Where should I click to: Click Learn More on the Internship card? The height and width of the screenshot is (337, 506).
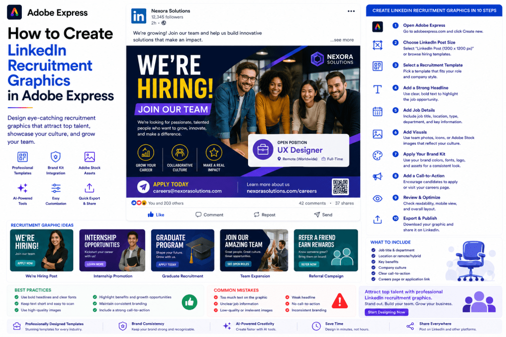95,264
